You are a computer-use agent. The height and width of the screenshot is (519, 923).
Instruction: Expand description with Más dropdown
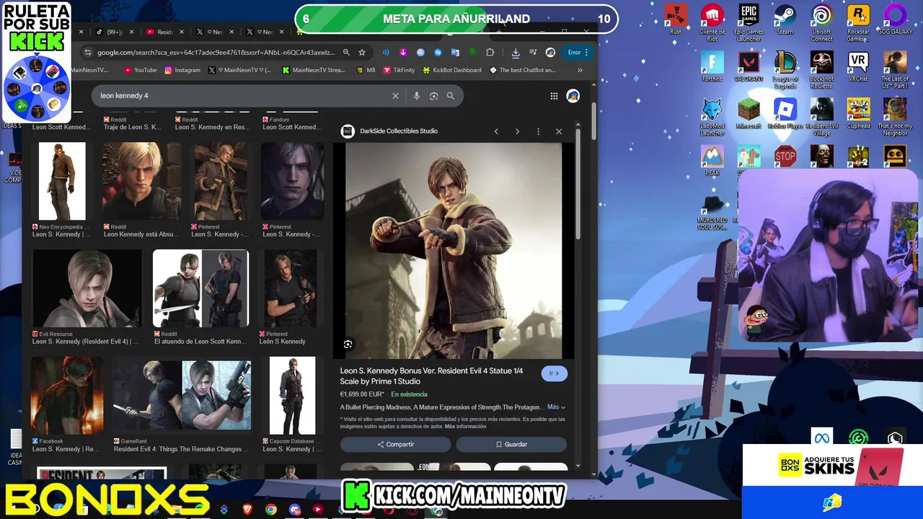(556, 407)
